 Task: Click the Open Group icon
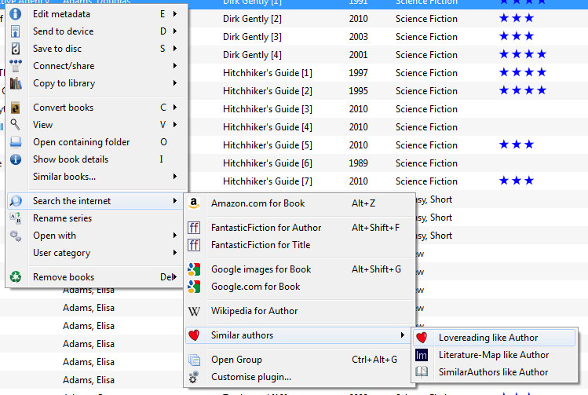pos(194,360)
